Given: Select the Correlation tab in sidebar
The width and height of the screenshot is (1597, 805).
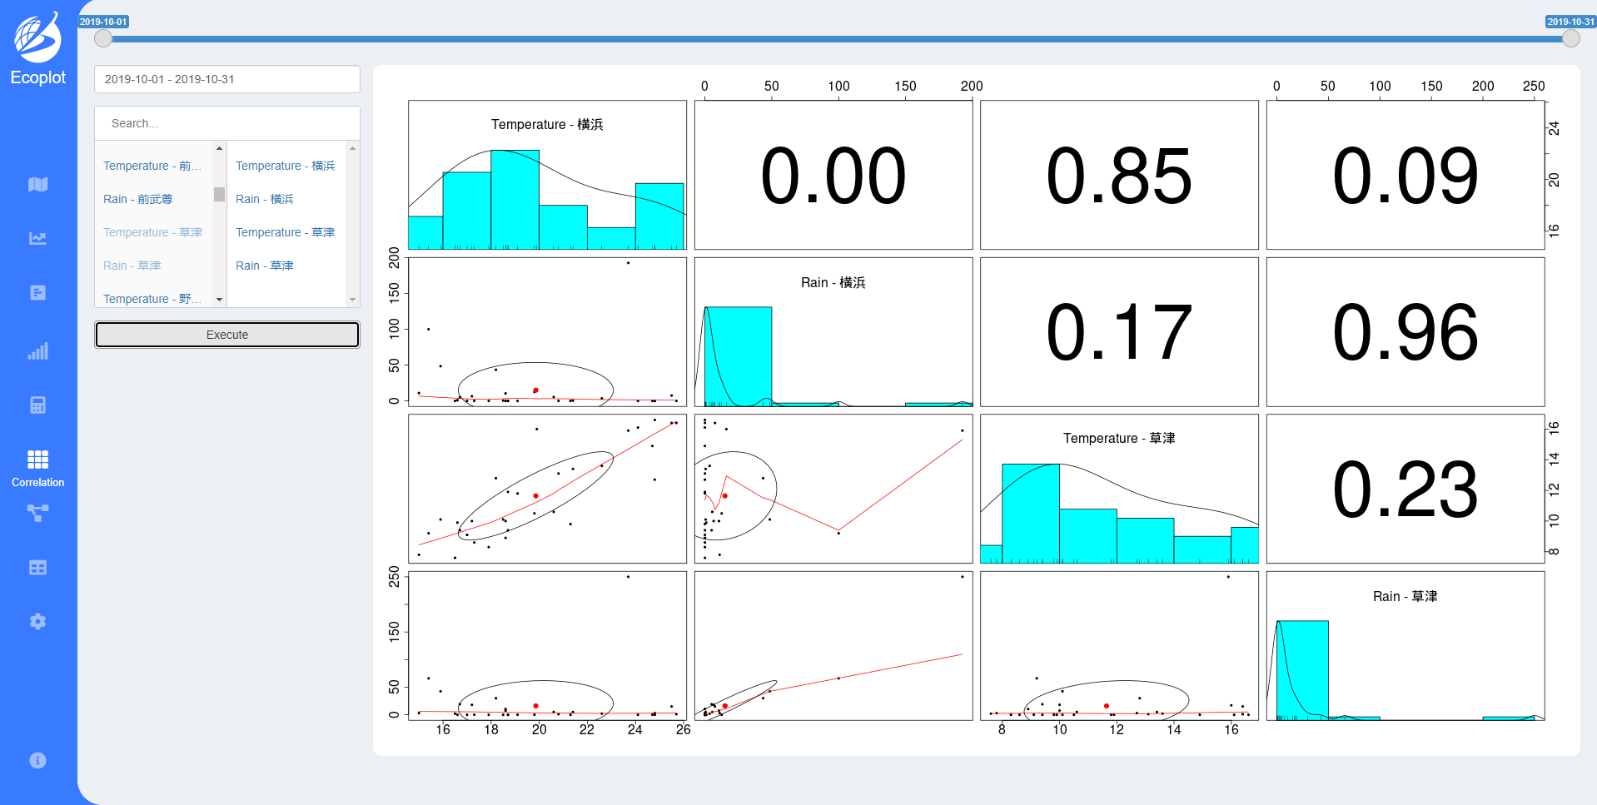Looking at the screenshot, I should 37,468.
